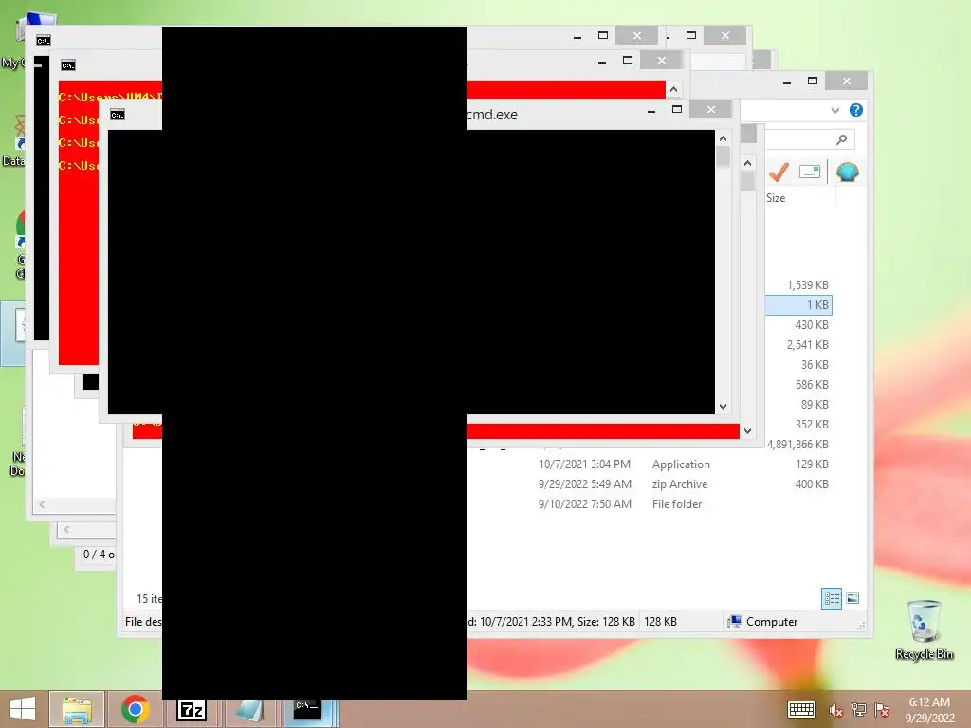This screenshot has width=971, height=728.
Task: Select the row sized 36 KB
Action: (x=798, y=365)
